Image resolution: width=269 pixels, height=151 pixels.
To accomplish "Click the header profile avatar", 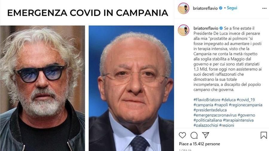I will coord(184,8).
